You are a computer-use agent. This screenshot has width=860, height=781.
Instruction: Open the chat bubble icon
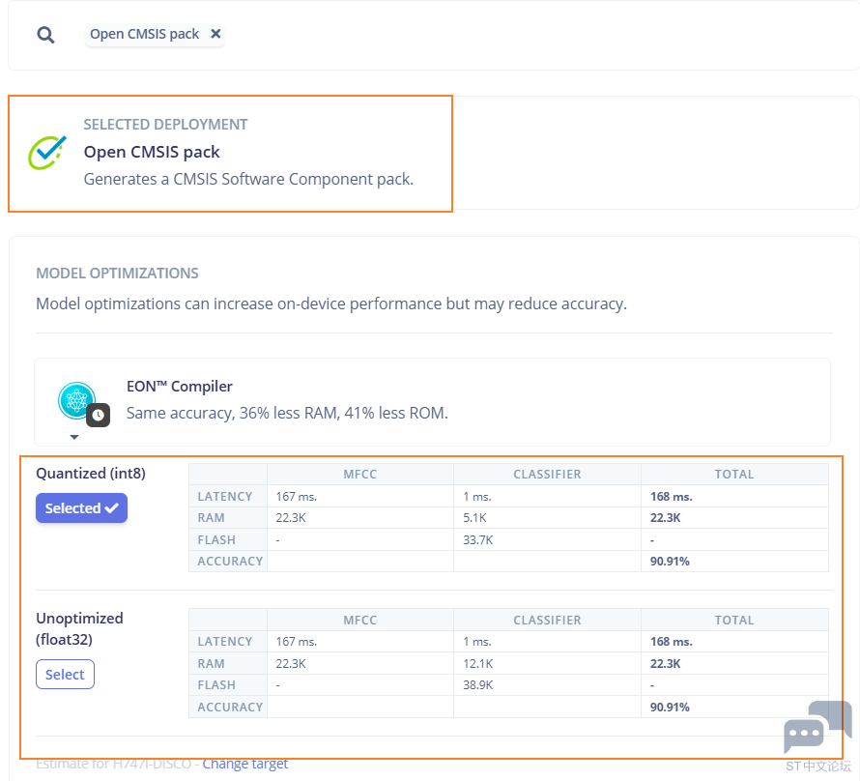(817, 726)
